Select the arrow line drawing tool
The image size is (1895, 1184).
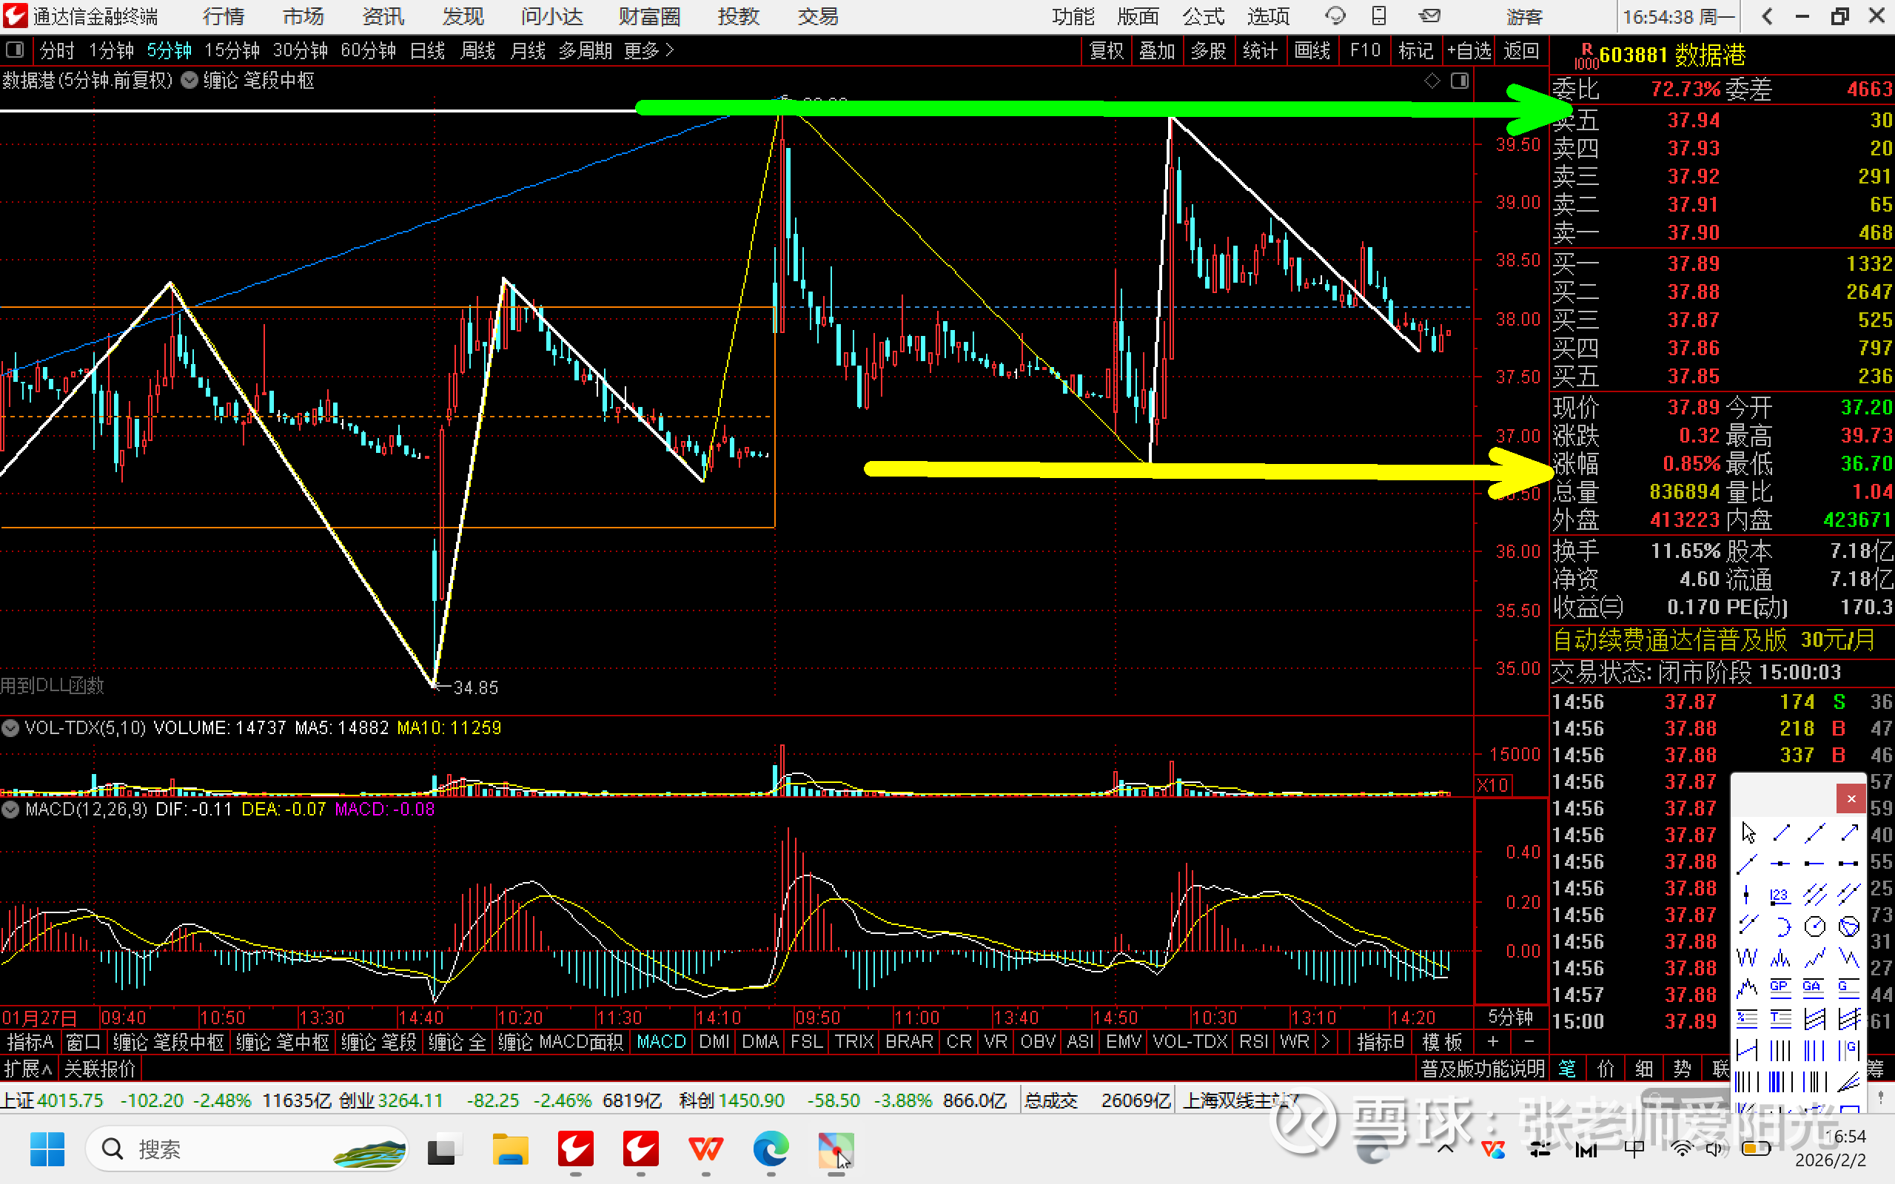click(1849, 833)
